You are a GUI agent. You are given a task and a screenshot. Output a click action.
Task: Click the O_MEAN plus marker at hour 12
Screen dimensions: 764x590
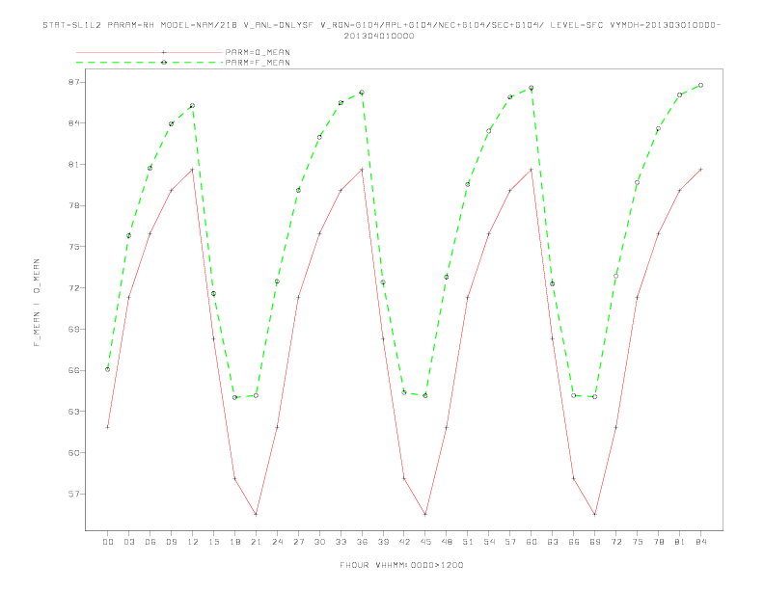tap(193, 170)
